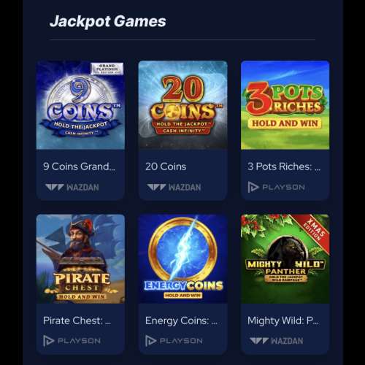
Task: Open the 9 Coins game thumbnail
Action: (x=80, y=105)
